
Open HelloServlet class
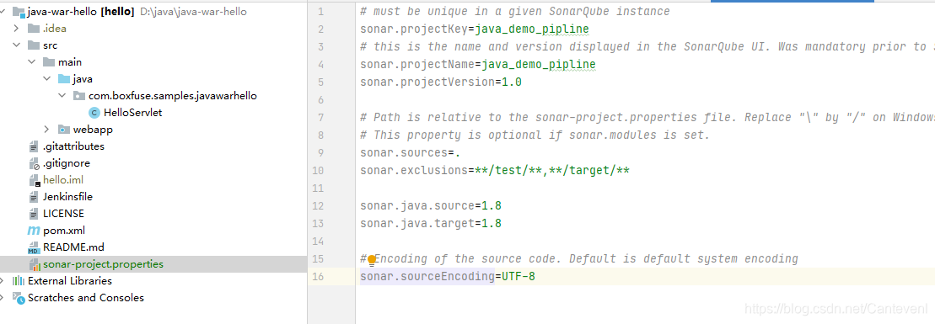click(x=133, y=112)
